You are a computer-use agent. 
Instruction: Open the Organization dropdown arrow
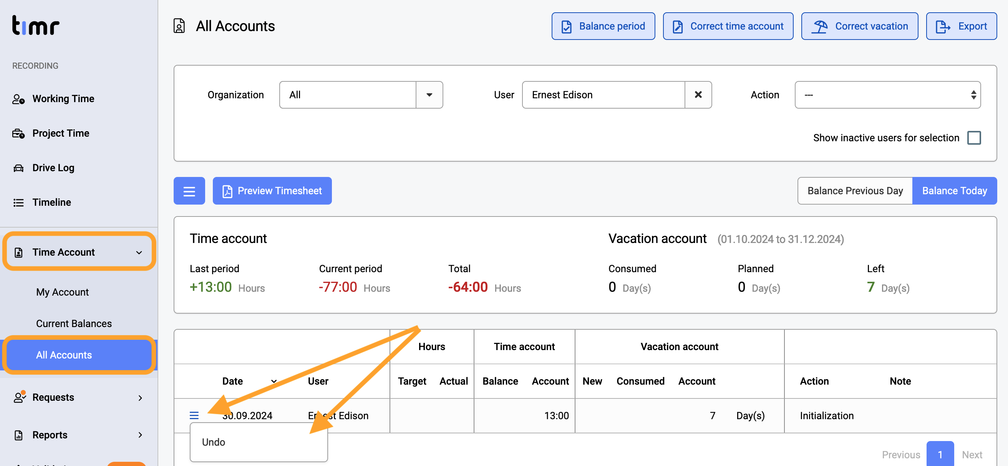429,95
